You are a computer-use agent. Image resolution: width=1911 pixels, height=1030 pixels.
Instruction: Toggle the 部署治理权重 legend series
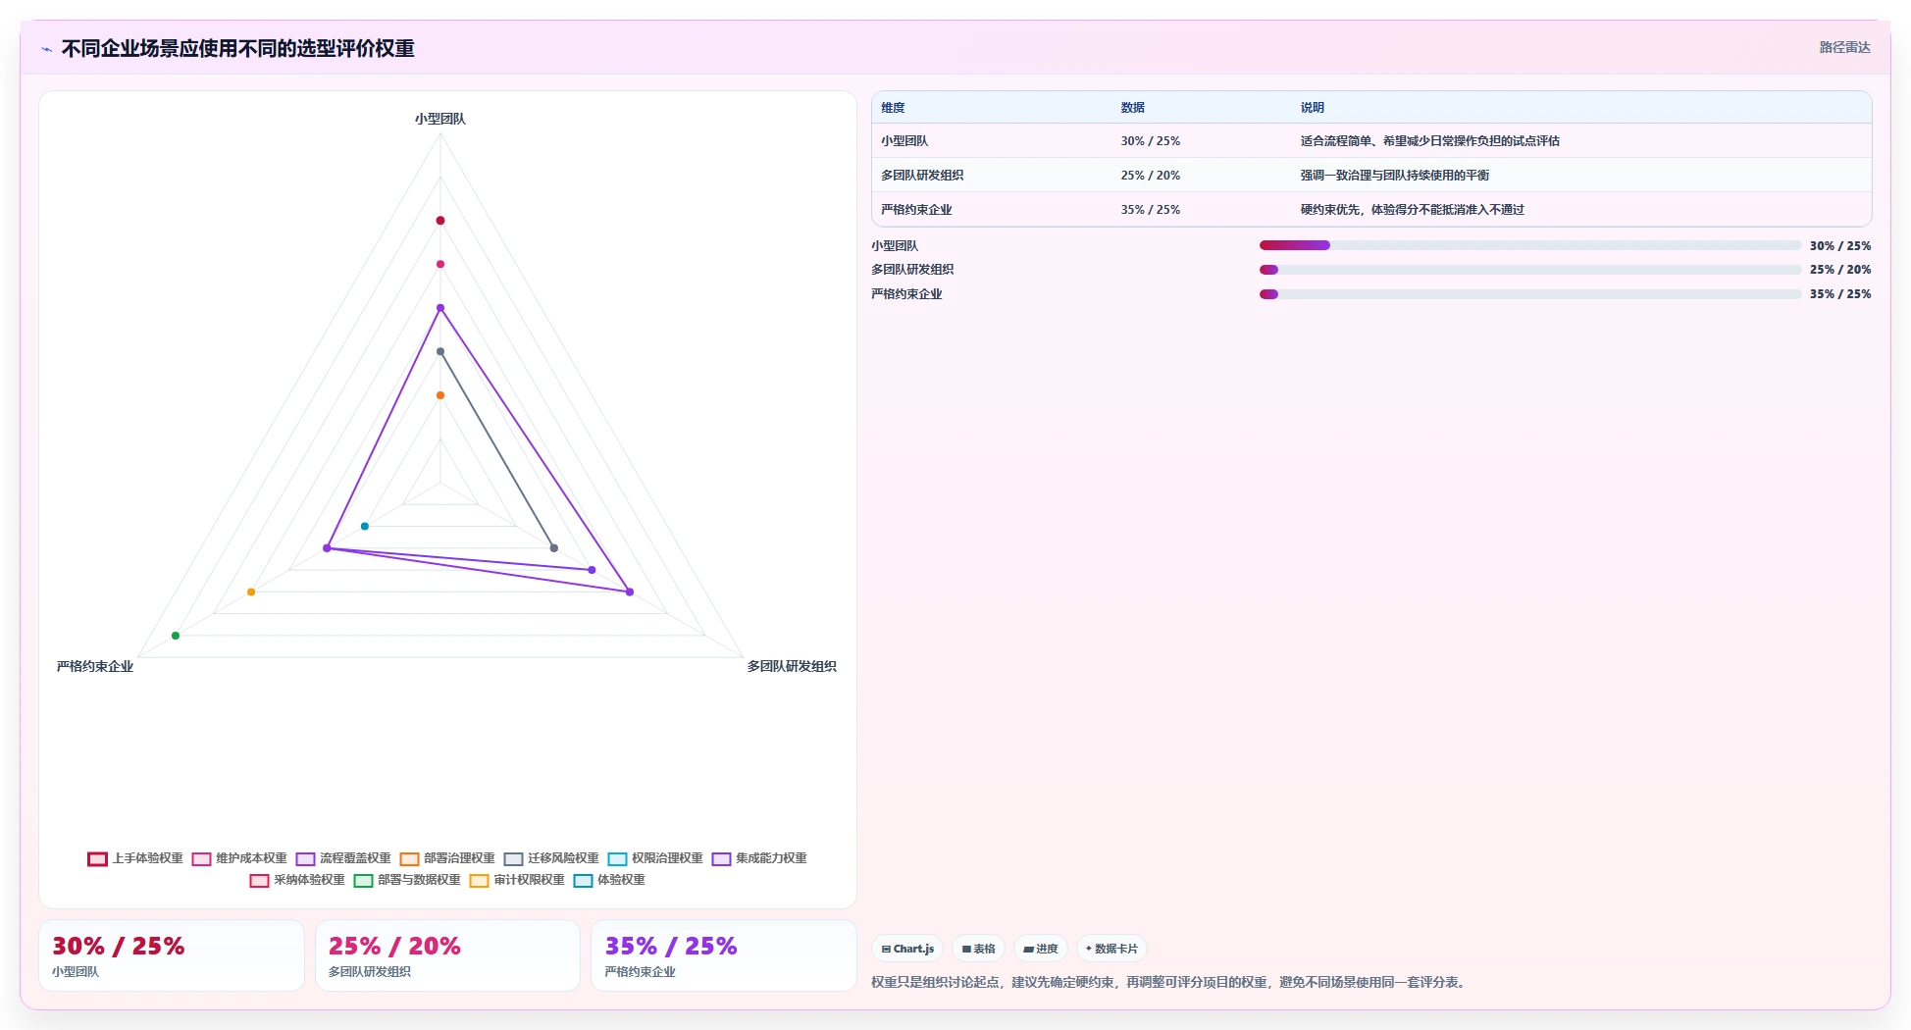[x=447, y=858]
